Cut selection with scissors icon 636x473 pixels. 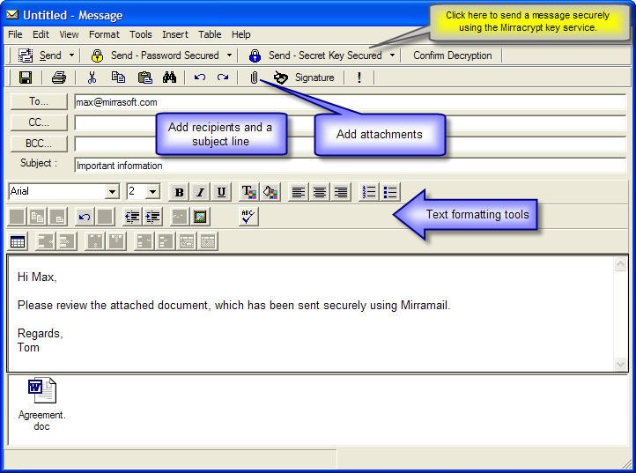pos(92,78)
